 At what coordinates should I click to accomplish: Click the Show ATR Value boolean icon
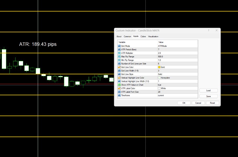119,85
